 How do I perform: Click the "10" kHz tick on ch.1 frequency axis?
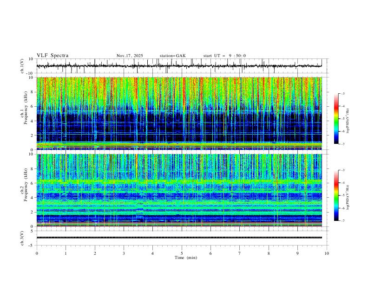coord(31,77)
